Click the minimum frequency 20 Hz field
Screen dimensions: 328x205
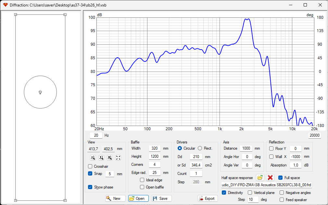coord(96,135)
